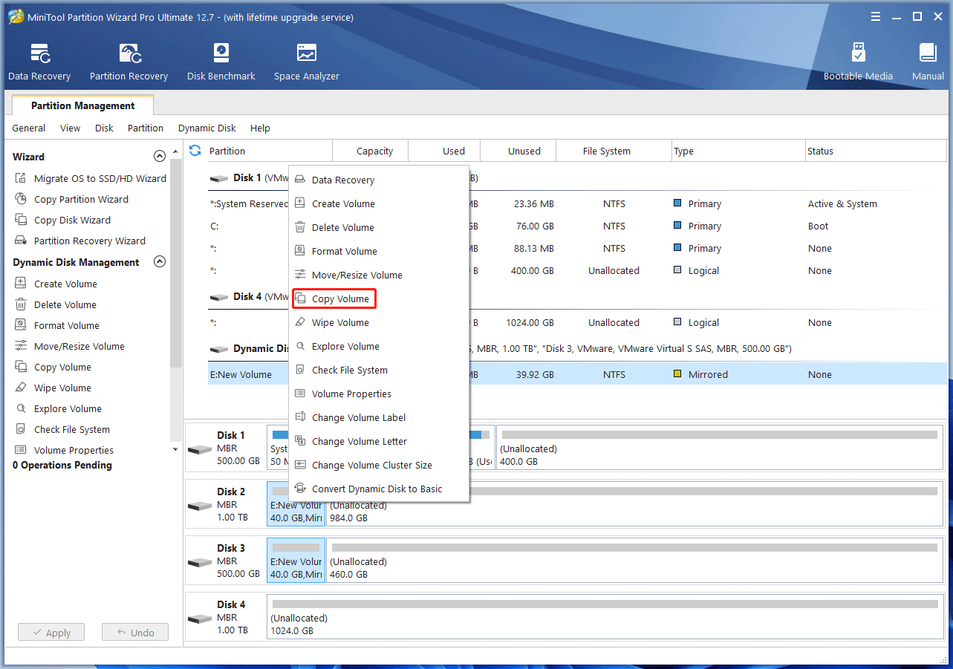Select Disk 1 unallocated 400.0 GB block
The image size is (953, 669).
[x=718, y=449]
